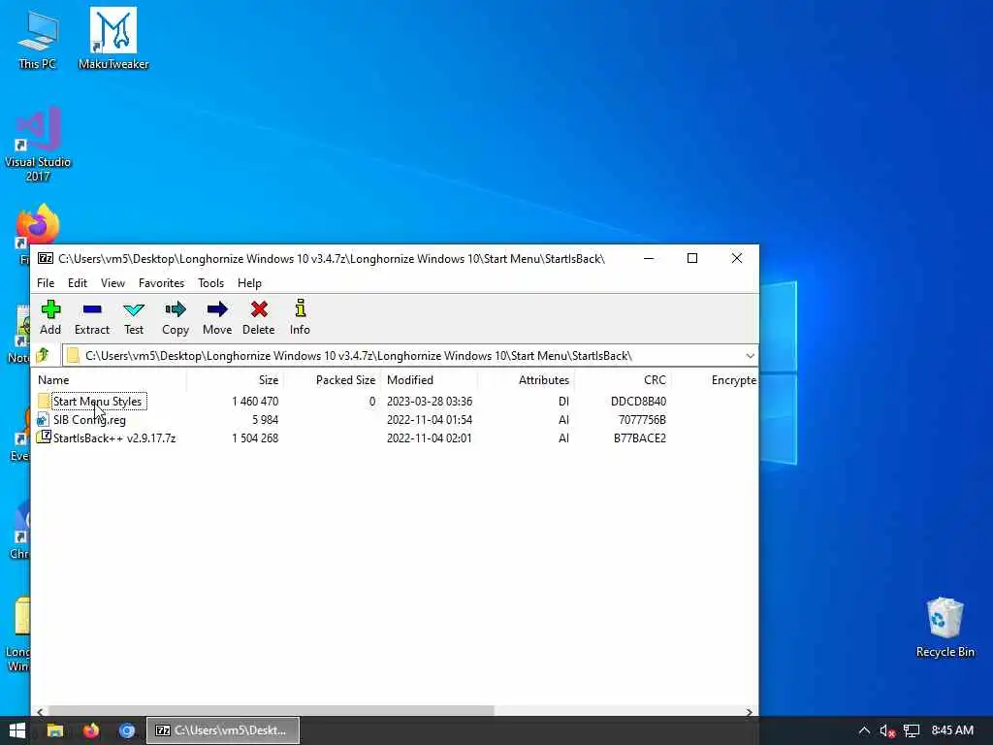Sort by the Attributes column header
Viewport: 993px width, 745px height.
pos(526,380)
